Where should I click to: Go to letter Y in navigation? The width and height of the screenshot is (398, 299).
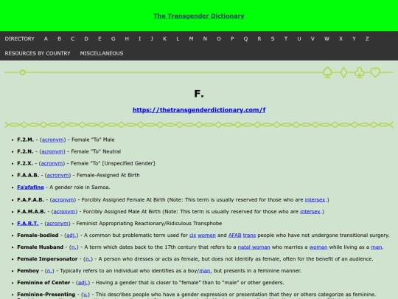click(x=354, y=38)
